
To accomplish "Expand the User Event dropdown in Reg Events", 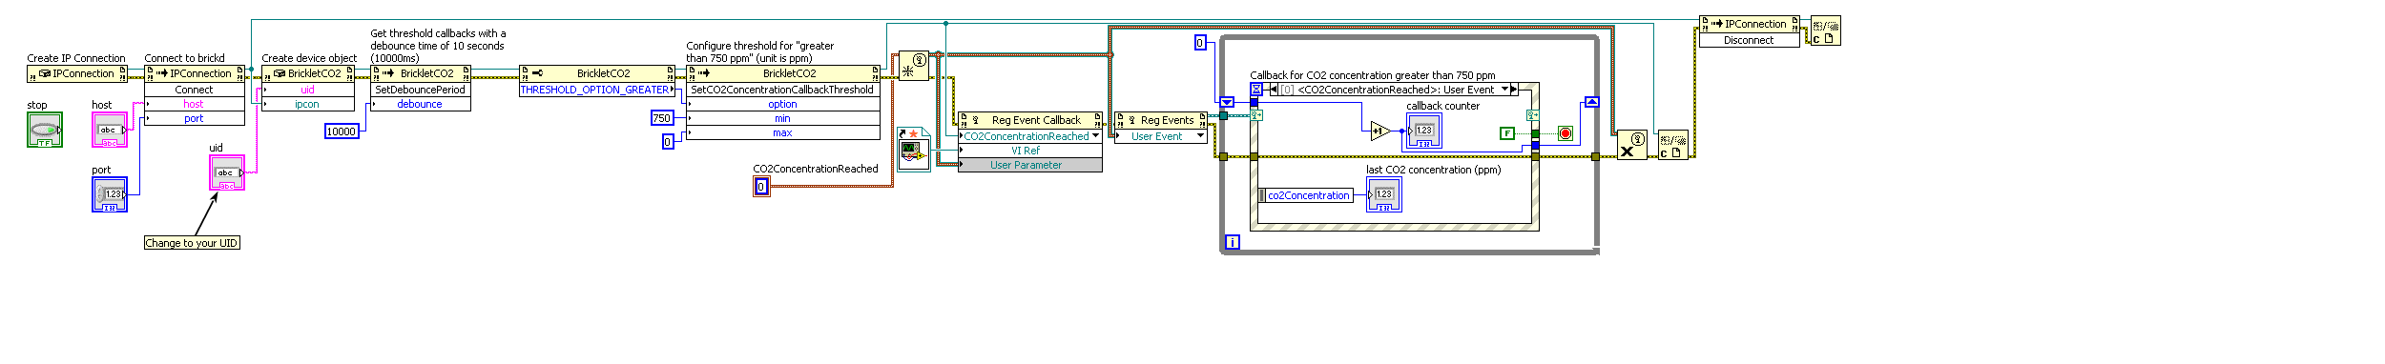I will click(1200, 136).
